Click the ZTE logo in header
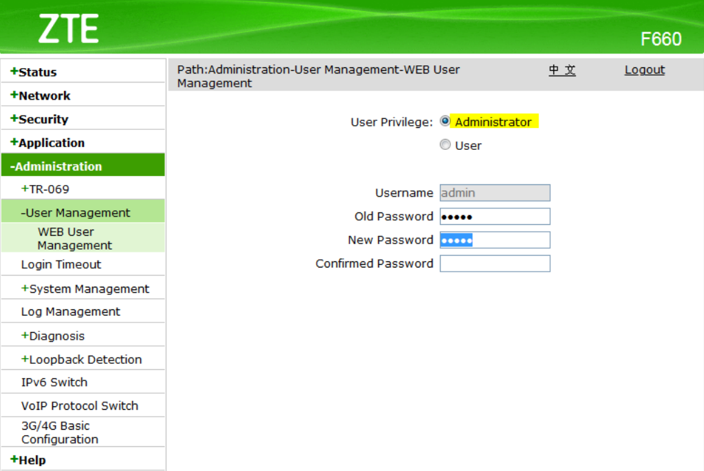The height and width of the screenshot is (471, 704). [x=68, y=29]
